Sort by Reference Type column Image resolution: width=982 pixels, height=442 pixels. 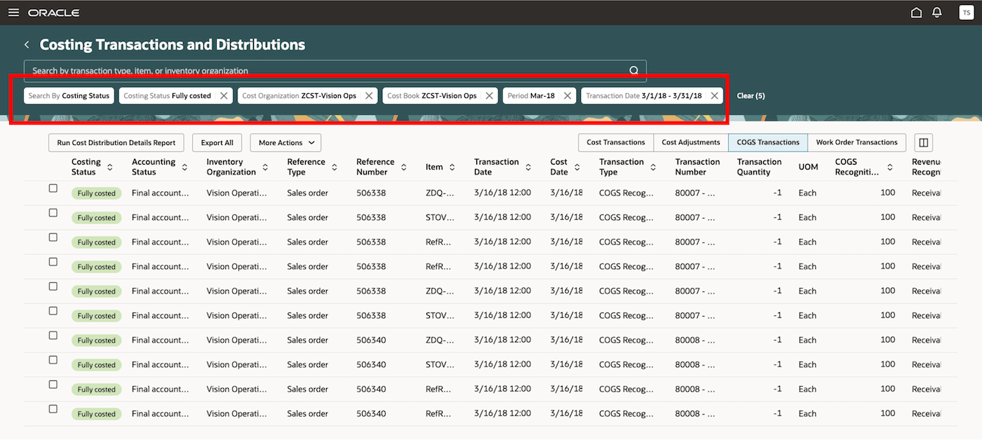click(335, 167)
